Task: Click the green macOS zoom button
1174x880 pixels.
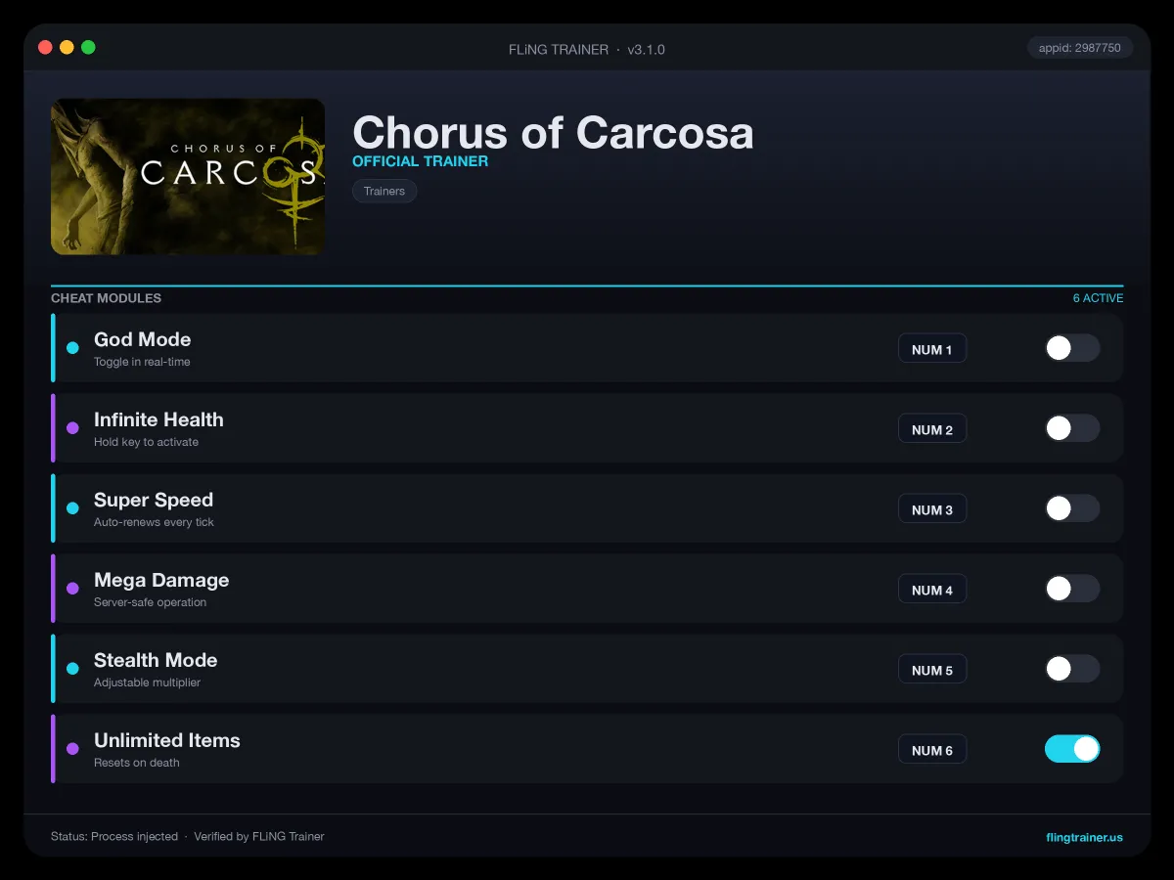Action: pos(88,47)
